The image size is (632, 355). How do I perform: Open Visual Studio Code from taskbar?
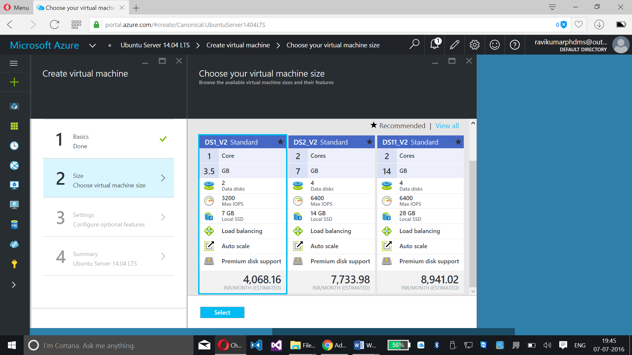256,345
